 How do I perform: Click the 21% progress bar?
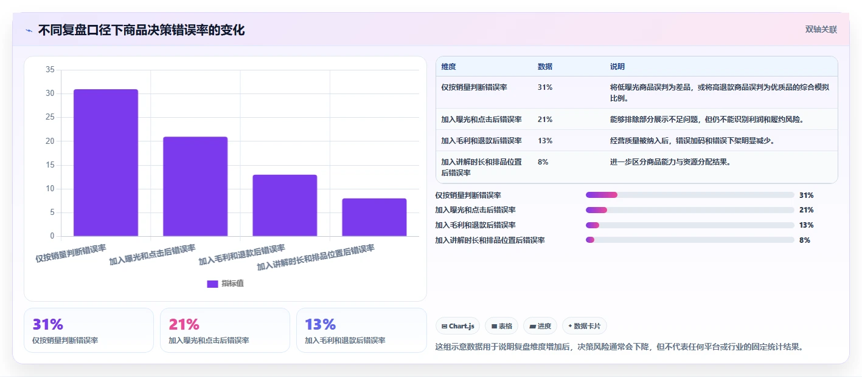690,210
